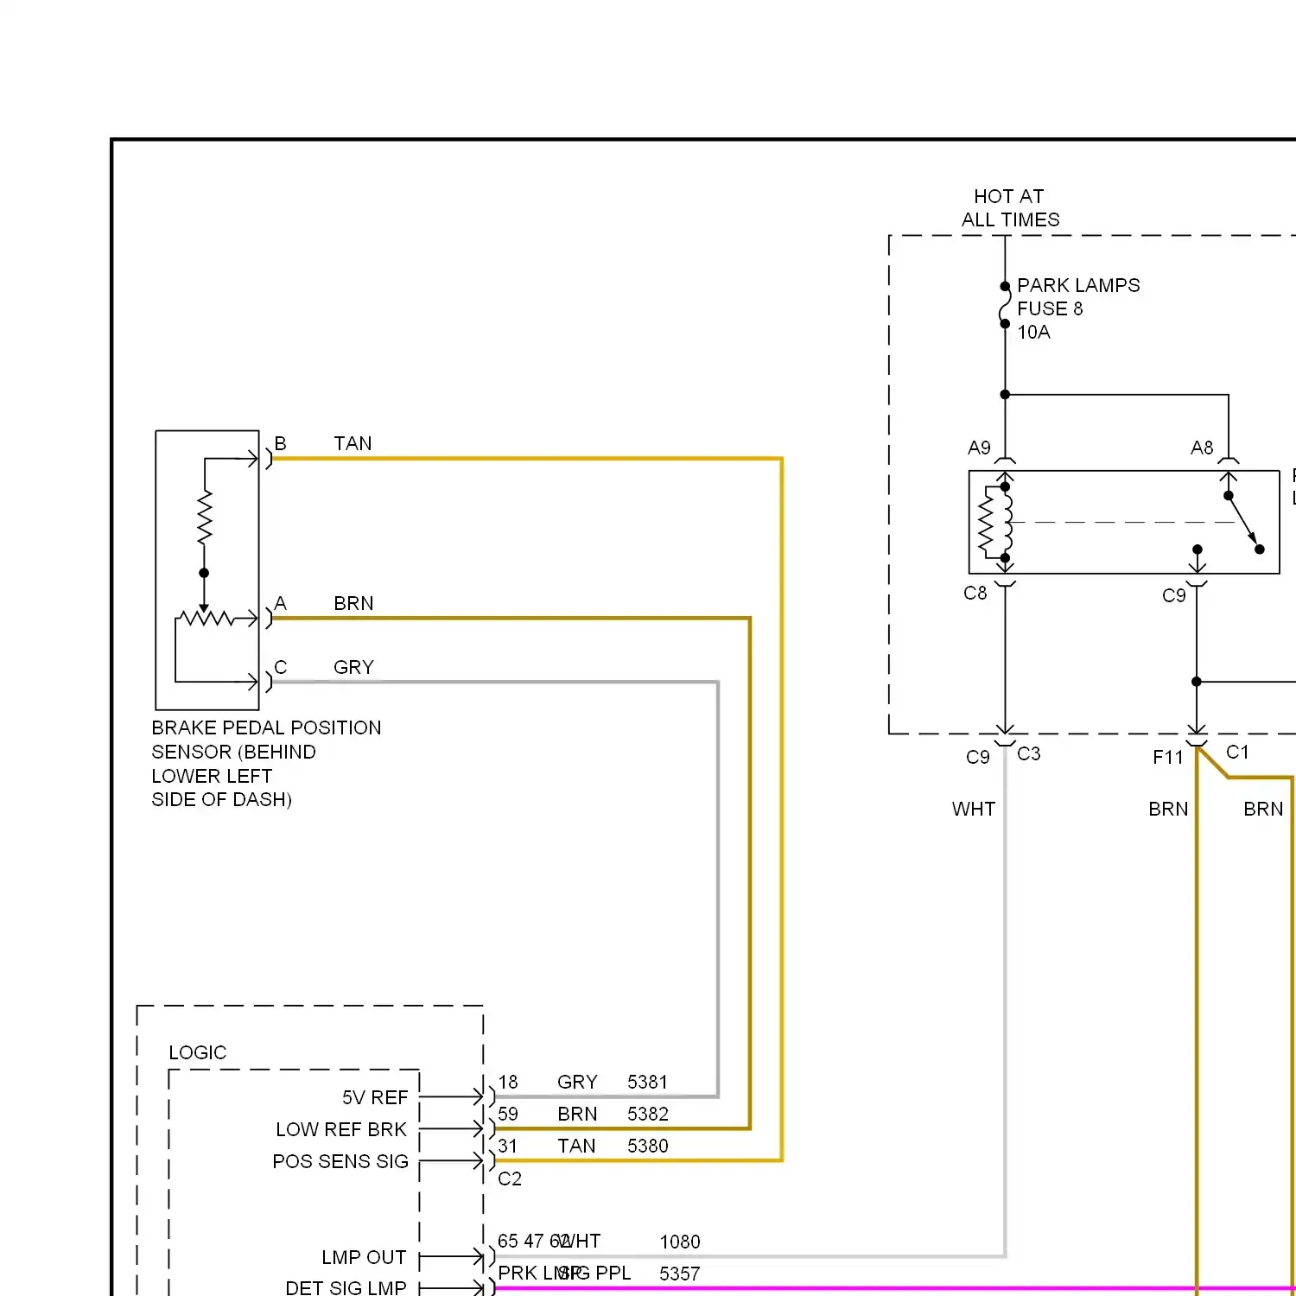Click pin number "31"
Image resolution: width=1296 pixels, height=1296 pixels.
click(508, 1146)
